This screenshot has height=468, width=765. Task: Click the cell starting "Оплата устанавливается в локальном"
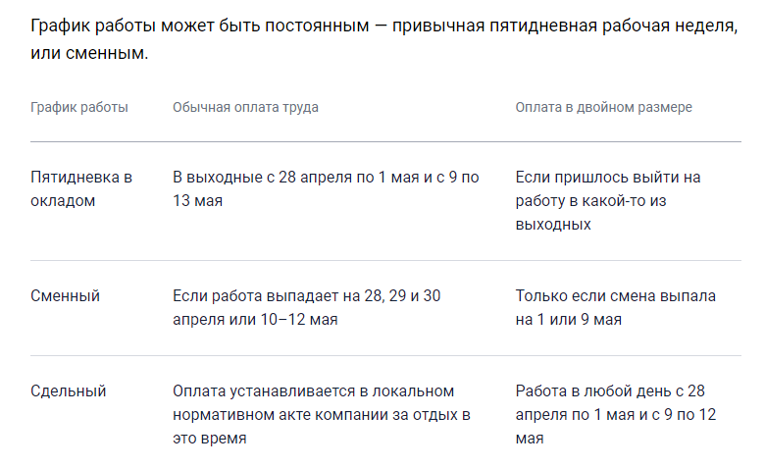coord(322,415)
